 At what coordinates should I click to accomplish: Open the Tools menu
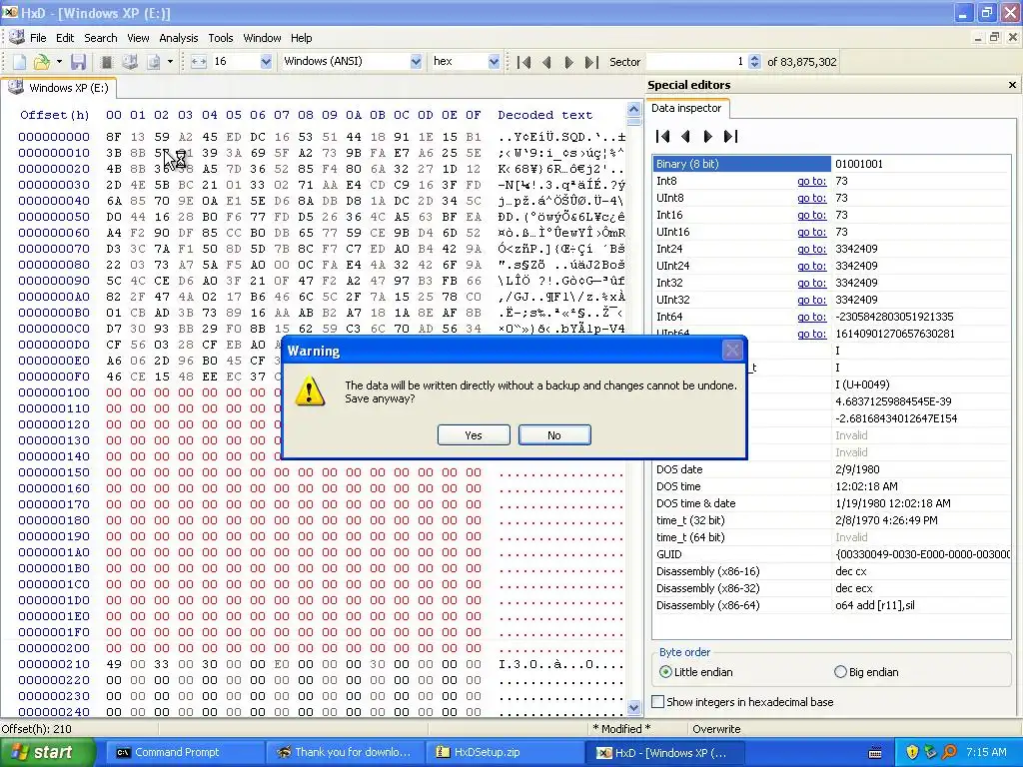pos(221,38)
